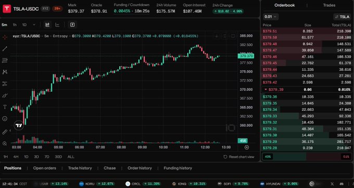354x188 pixels.
Task: Set chart range to ALL
Action: [71, 157]
